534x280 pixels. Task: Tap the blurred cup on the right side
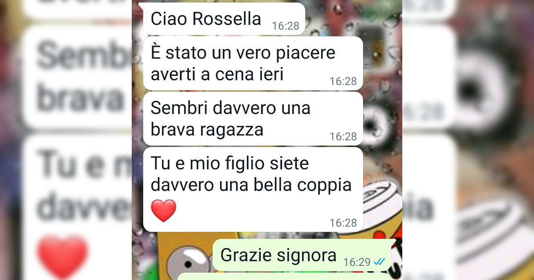(494, 231)
